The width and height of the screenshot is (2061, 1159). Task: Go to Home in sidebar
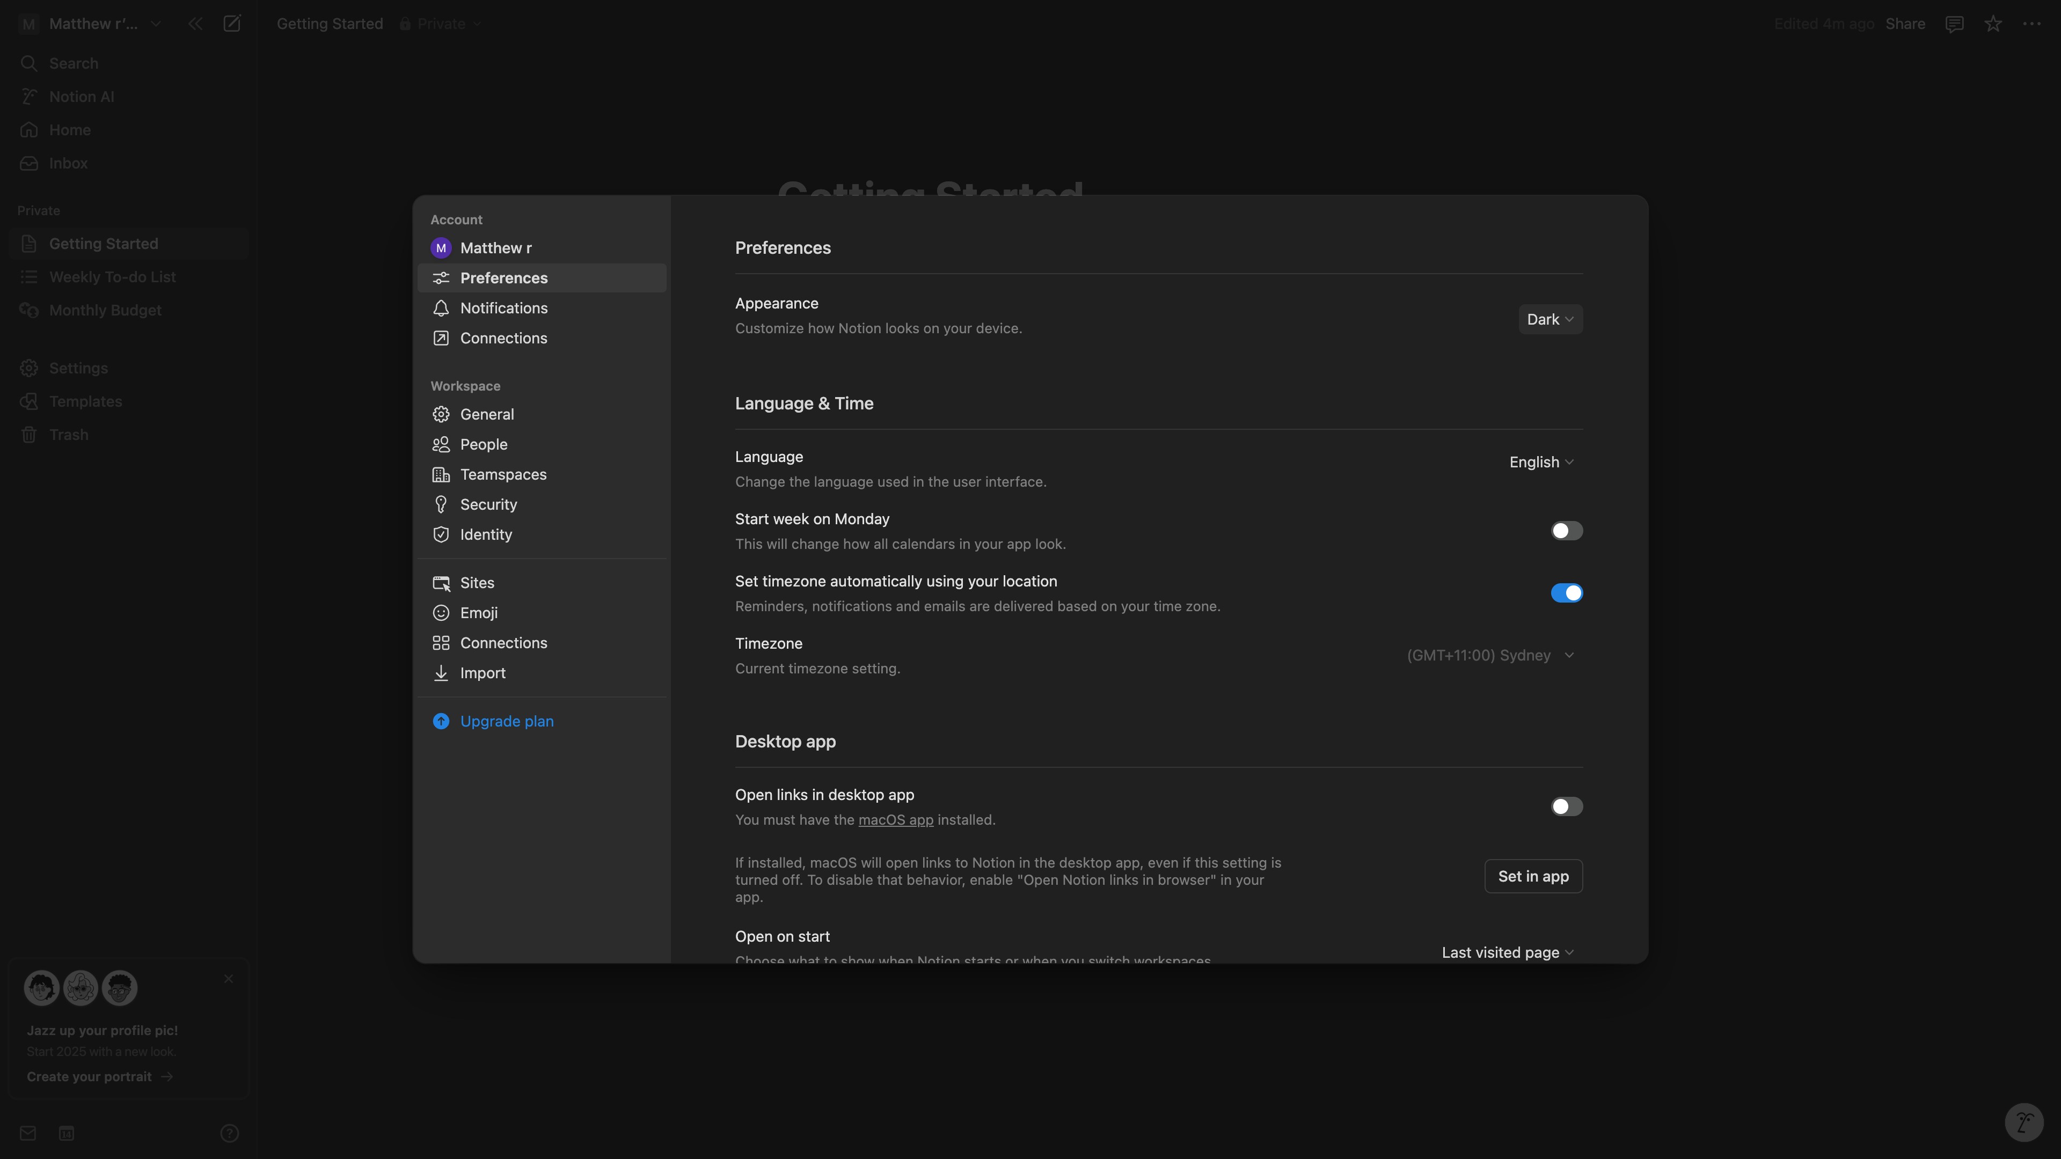point(128,129)
